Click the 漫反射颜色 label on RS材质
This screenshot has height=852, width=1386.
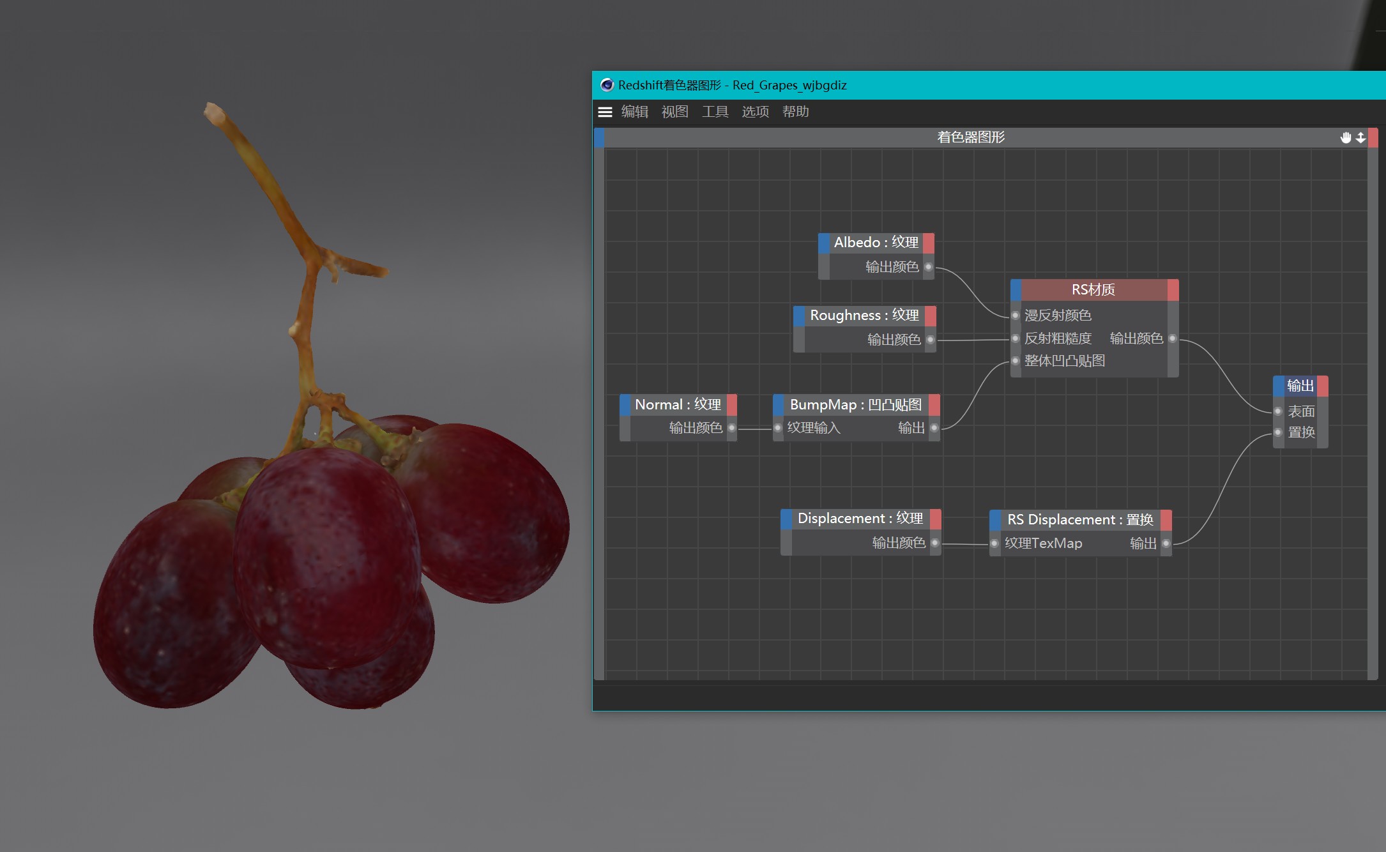[x=1058, y=316]
